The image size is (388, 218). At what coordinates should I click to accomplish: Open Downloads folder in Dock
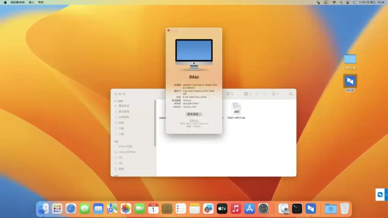coord(330,209)
